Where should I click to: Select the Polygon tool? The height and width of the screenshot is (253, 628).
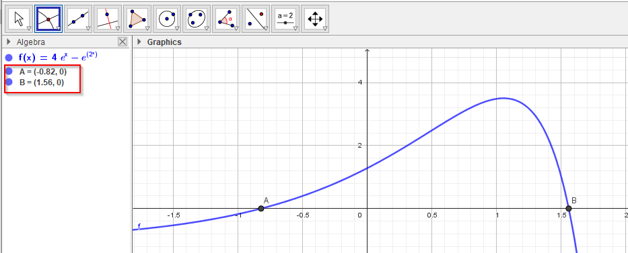click(x=137, y=19)
